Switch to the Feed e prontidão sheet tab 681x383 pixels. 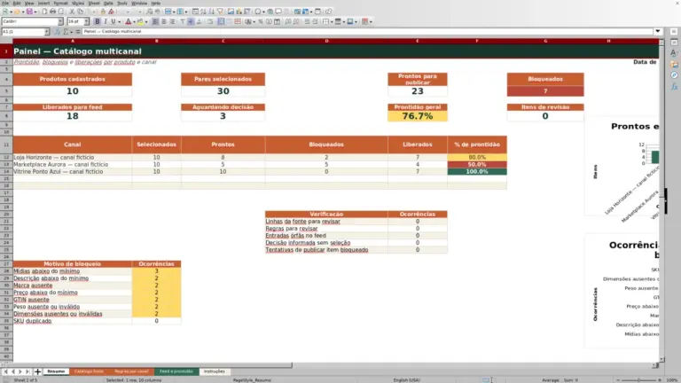click(x=176, y=371)
